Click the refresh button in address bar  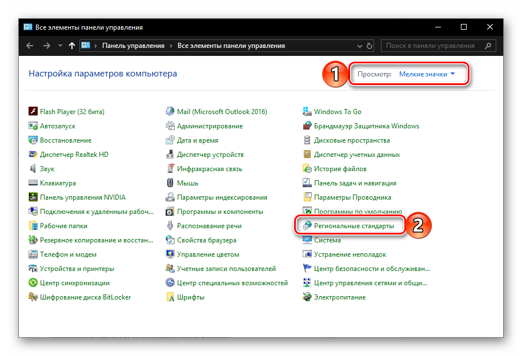click(370, 46)
